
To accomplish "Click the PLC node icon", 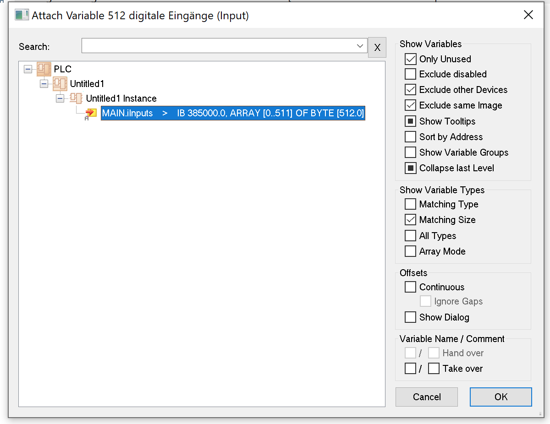I will point(44,69).
